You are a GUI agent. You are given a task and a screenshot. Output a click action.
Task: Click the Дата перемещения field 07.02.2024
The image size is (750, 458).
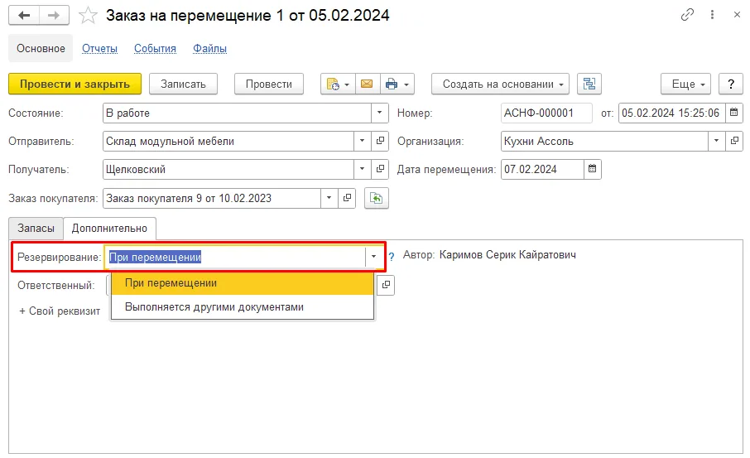pos(542,169)
